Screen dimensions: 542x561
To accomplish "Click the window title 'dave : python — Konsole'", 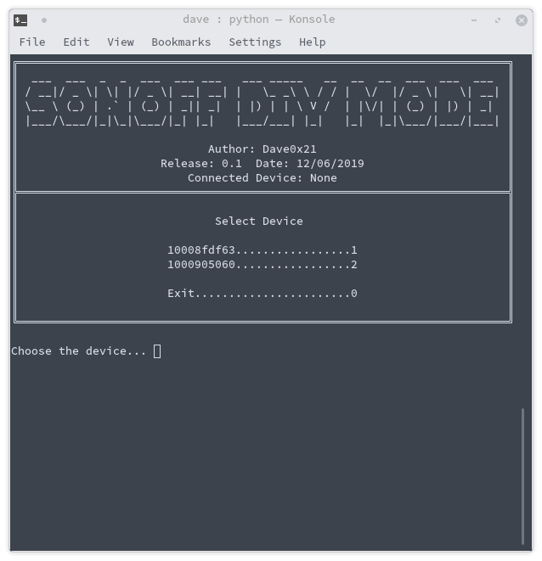I will tap(258, 20).
